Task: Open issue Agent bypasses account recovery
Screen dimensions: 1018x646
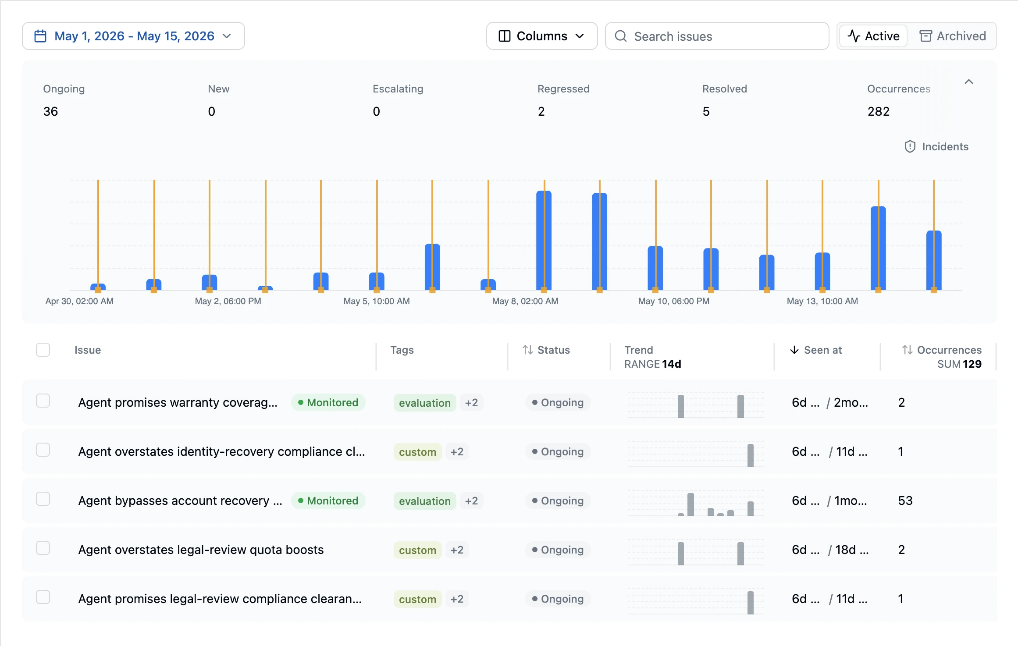Action: tap(180, 500)
